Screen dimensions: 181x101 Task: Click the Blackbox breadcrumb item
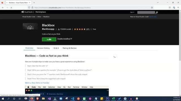(x=46, y=17)
